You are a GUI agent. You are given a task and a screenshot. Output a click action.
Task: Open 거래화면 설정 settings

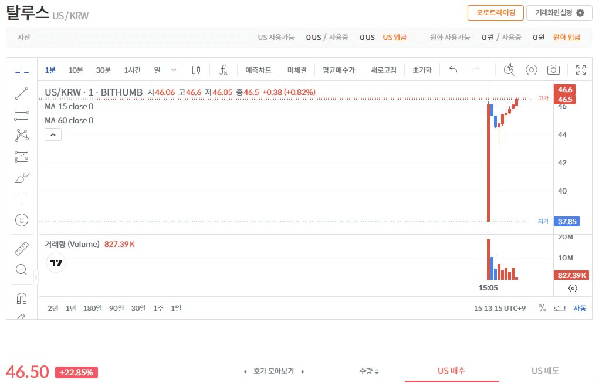point(559,12)
